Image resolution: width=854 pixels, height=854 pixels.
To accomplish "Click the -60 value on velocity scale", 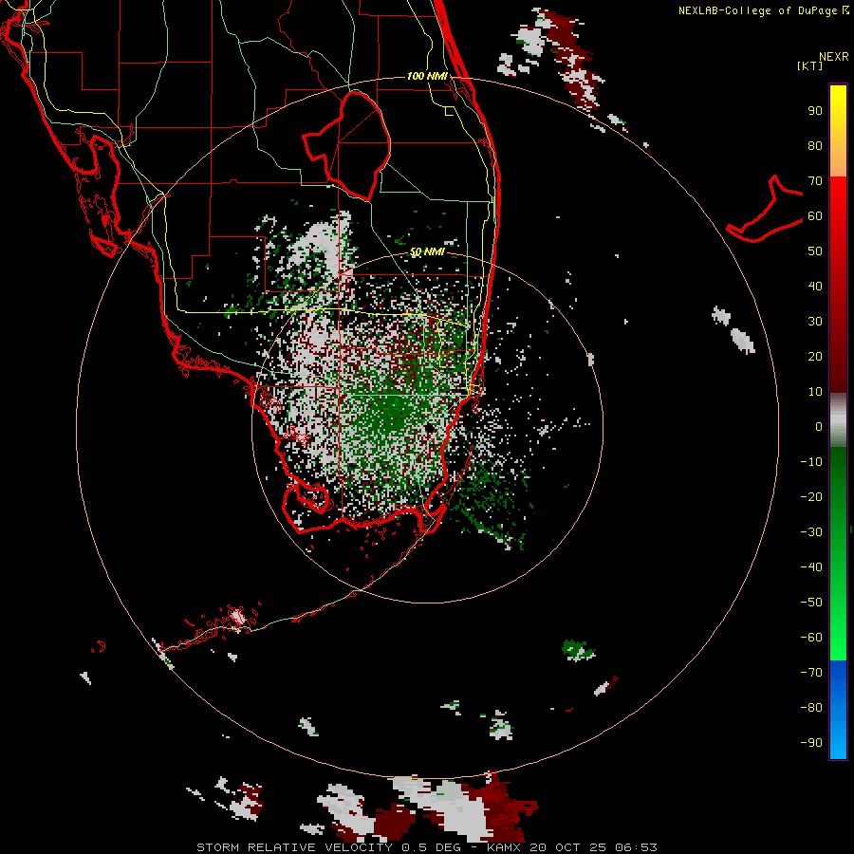I will pyautogui.click(x=811, y=638).
